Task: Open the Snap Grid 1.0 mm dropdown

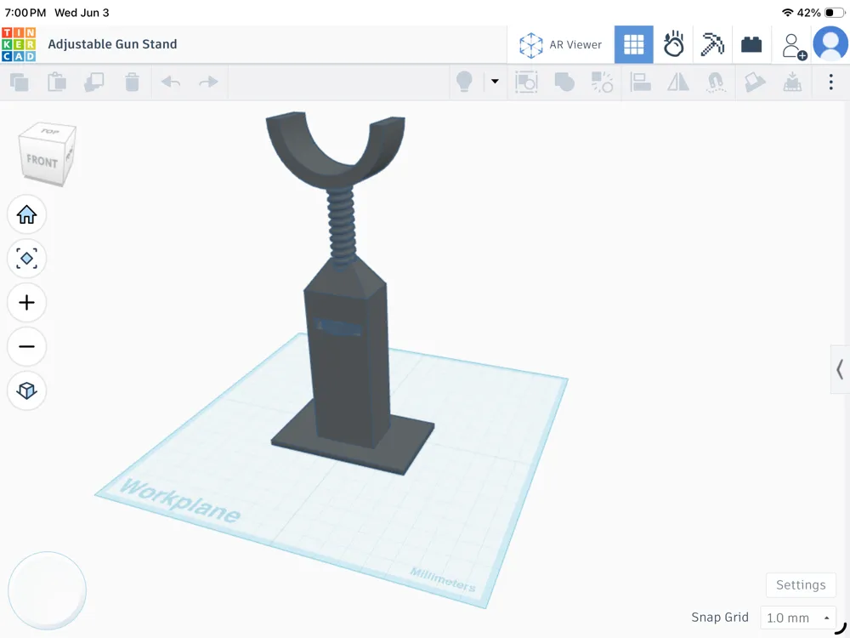Action: [x=798, y=618]
